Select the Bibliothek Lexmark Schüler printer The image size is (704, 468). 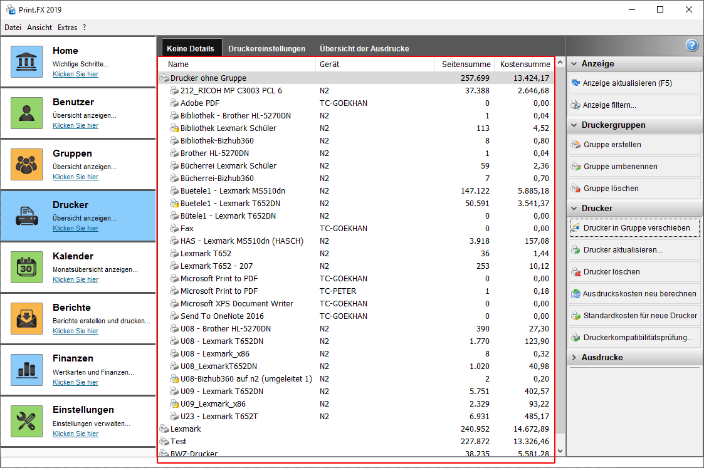357,128
